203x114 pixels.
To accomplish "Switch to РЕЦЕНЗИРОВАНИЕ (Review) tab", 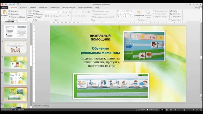I will point(85,8).
